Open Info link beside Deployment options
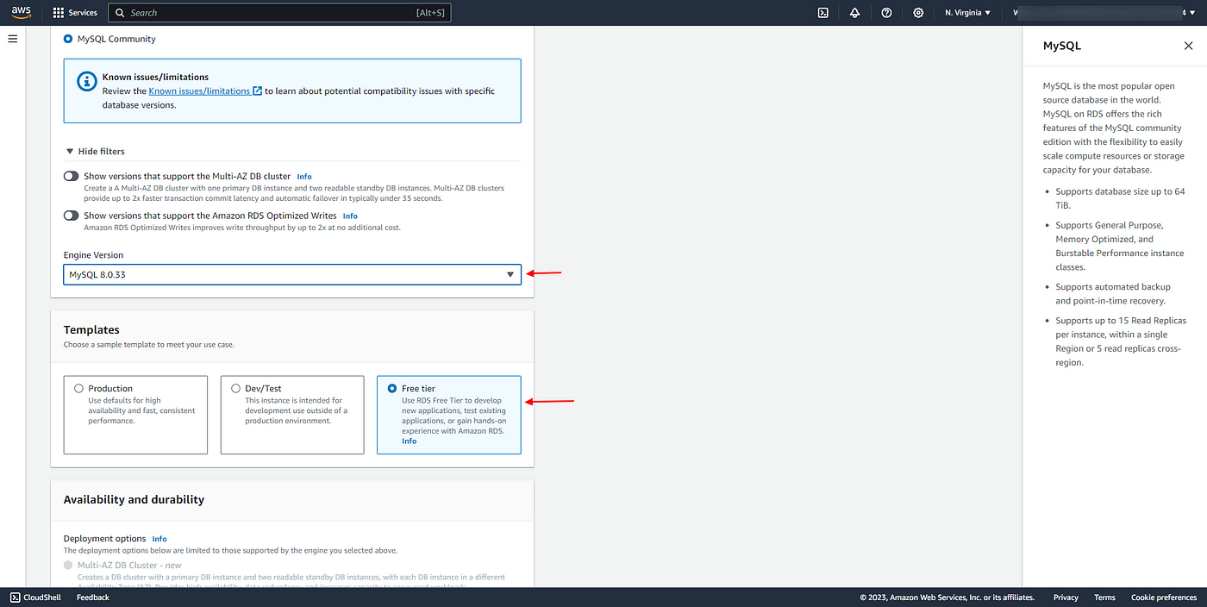 pos(159,539)
